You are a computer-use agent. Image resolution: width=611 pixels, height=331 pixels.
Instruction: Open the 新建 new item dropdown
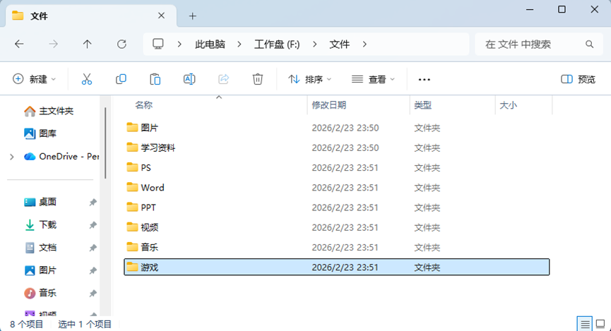[x=34, y=80]
